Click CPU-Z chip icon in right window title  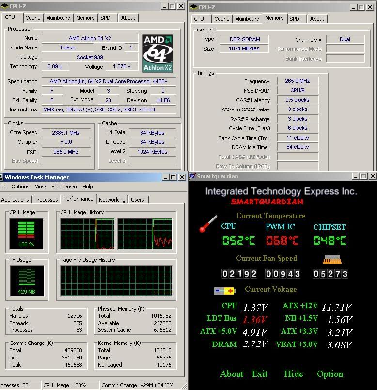(194, 7)
